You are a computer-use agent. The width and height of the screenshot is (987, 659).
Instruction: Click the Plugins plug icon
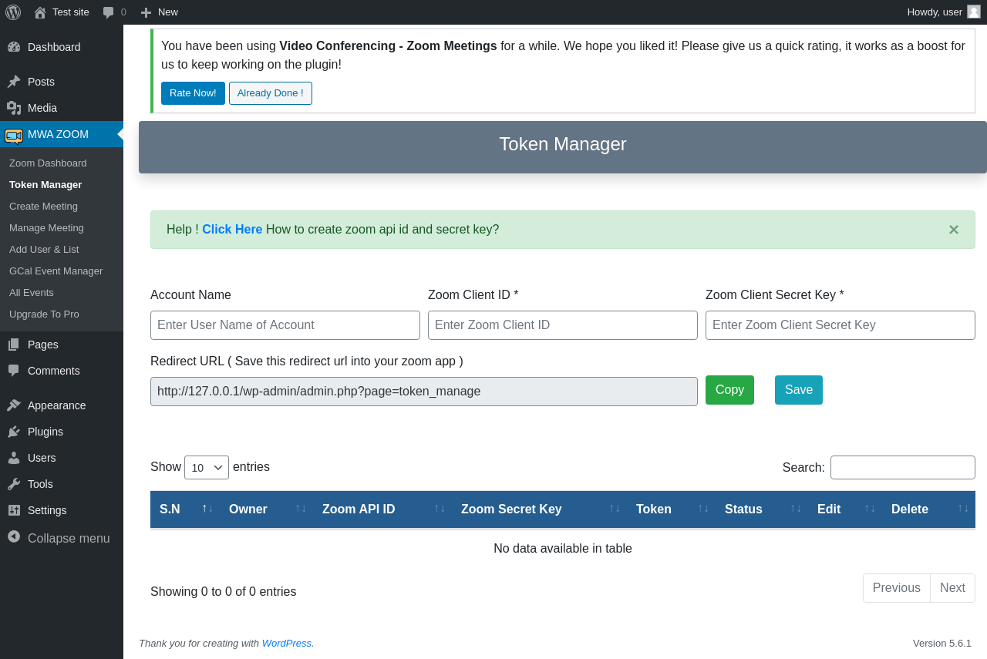coord(14,432)
